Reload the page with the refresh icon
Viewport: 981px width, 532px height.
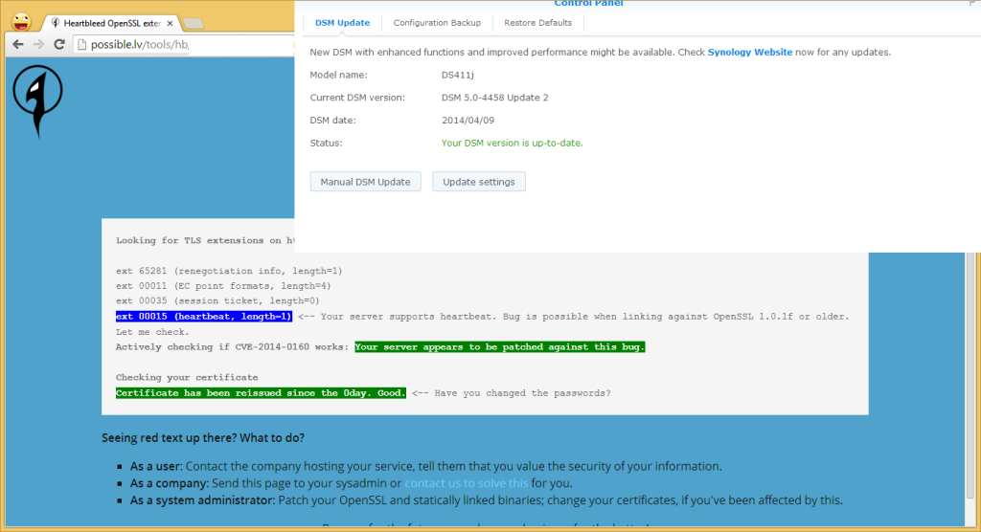[x=59, y=44]
